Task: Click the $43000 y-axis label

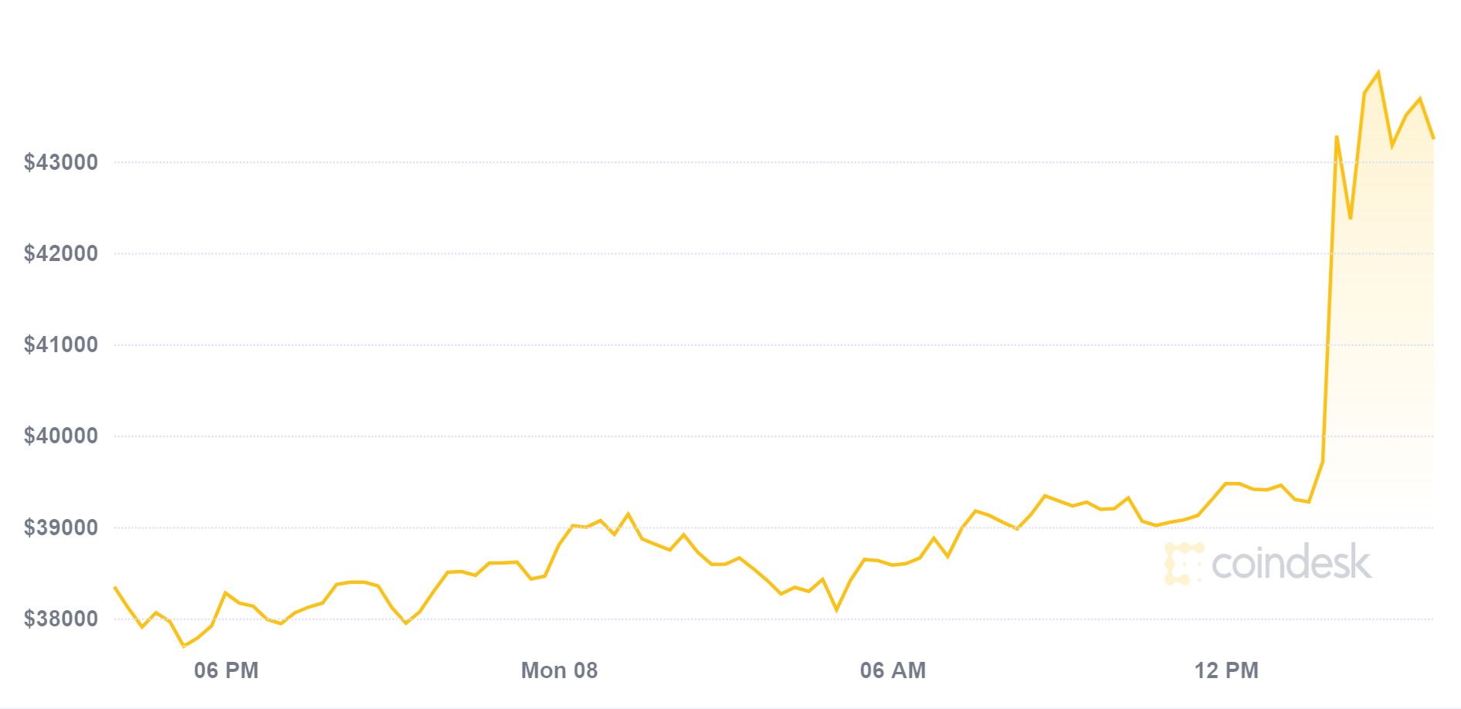Action: click(61, 162)
